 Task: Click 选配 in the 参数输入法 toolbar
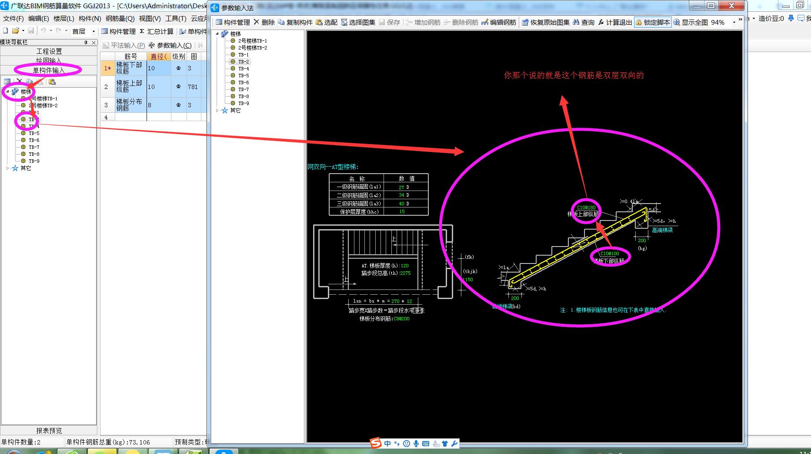[x=327, y=22]
